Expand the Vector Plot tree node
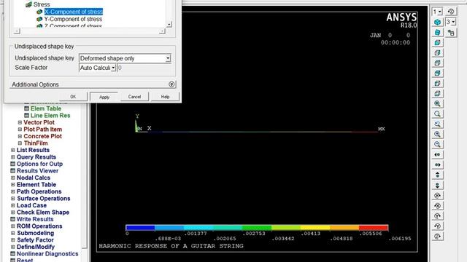 pos(20,122)
